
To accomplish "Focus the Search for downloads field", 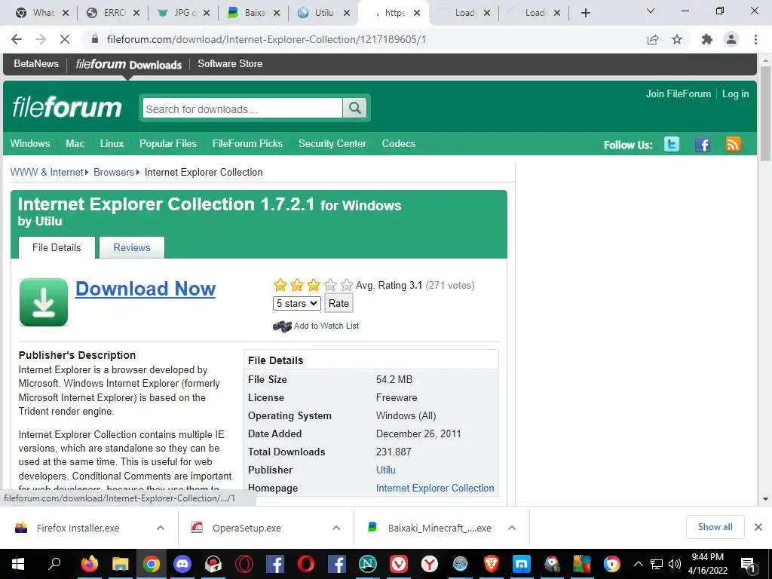I will click(x=242, y=109).
